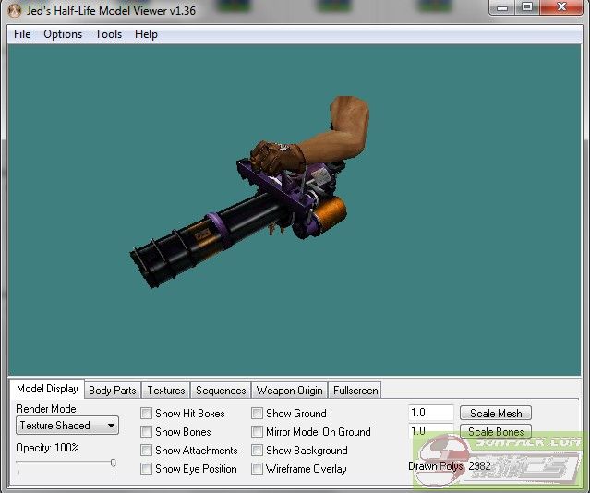The image size is (590, 493).
Task: Expand the Render Mode dropdown
Action: (x=67, y=426)
